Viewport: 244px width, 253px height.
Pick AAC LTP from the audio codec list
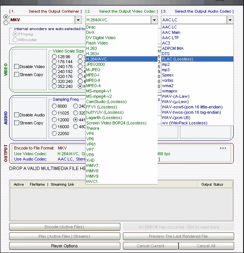tap(197, 38)
